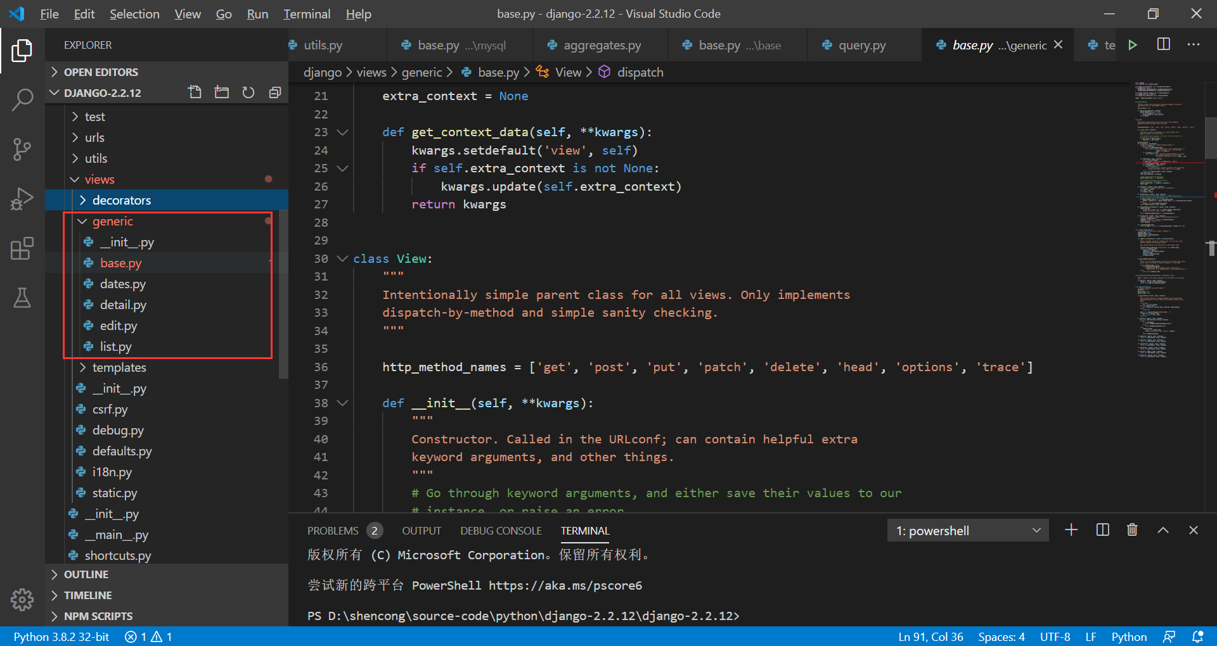
Task: Maximize the terminal panel size
Action: [1163, 530]
